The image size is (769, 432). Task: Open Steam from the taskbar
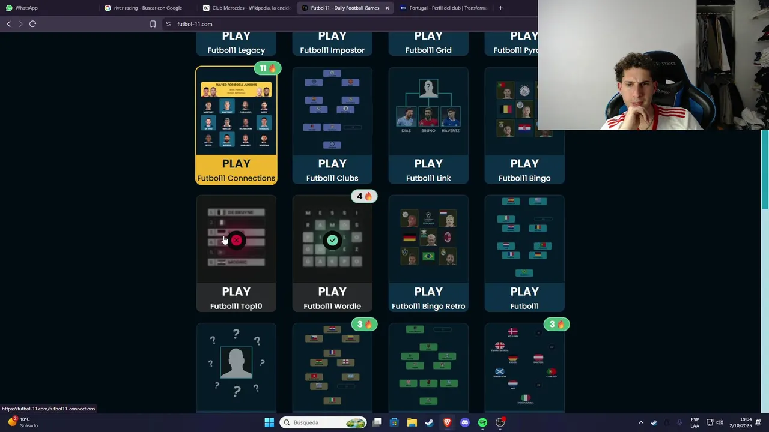[x=430, y=422]
